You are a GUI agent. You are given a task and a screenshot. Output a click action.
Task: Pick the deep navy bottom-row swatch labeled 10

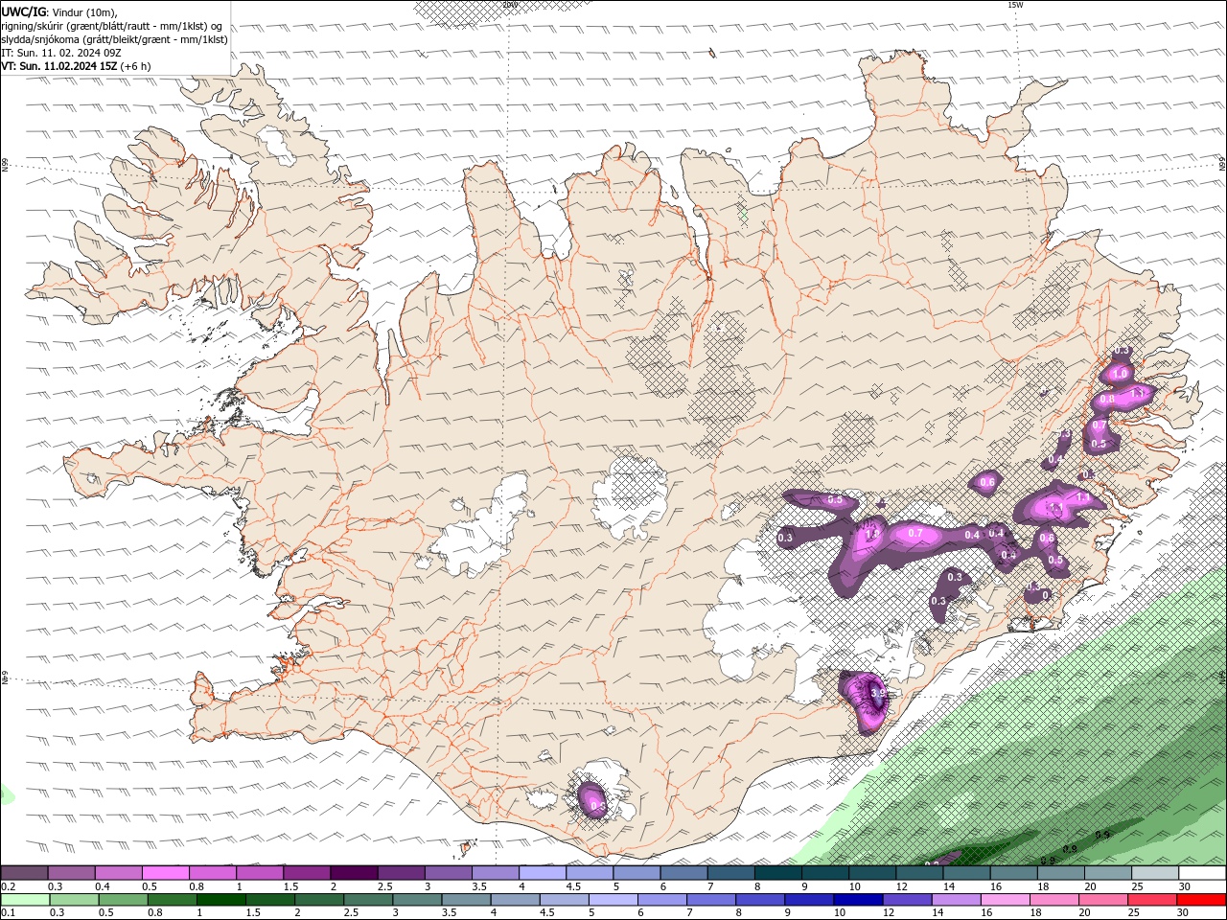(858, 900)
